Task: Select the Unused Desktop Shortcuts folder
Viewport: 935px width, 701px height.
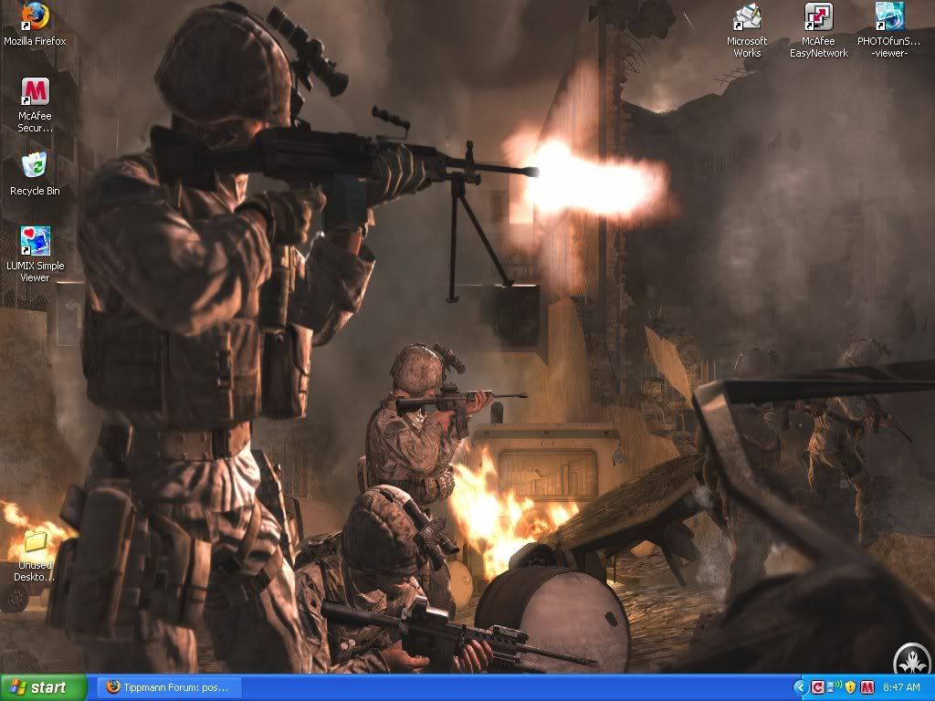Action: 35,540
